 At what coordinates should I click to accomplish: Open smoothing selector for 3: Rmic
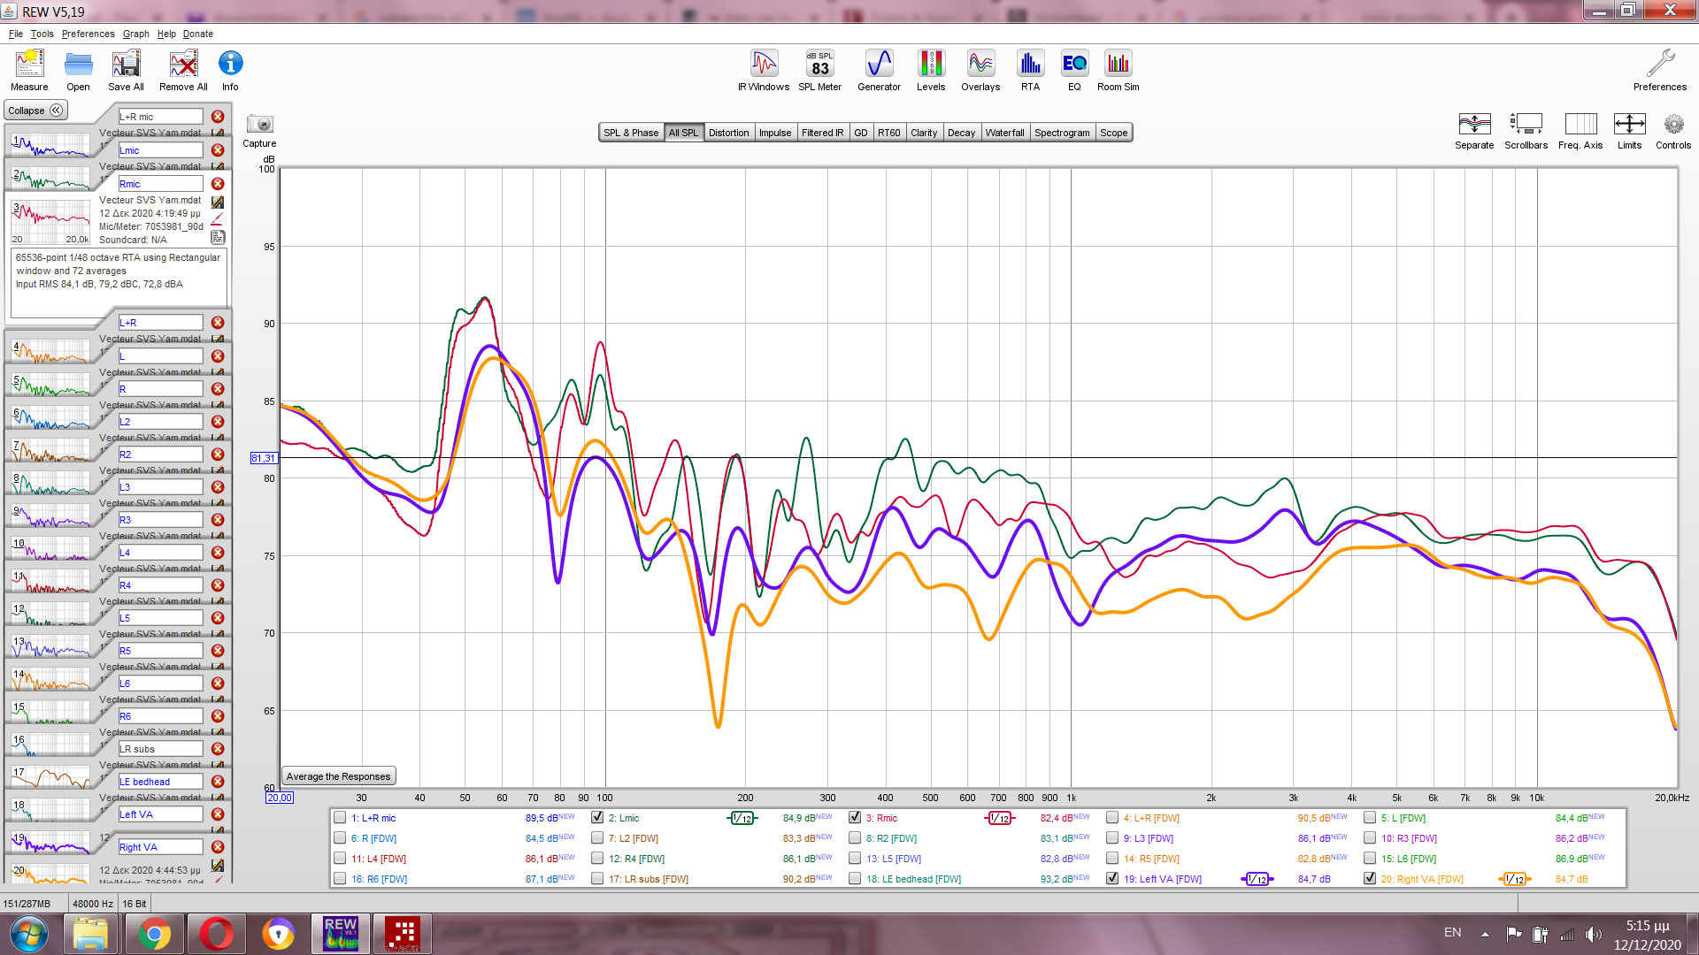1000,818
